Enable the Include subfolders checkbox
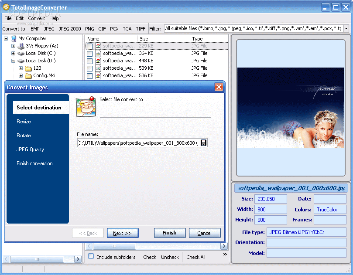353x275 pixels. coord(91,256)
